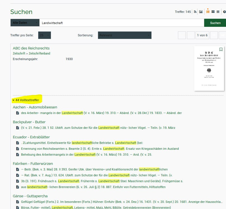226x209 pixels.
Task: Go to the next results page button
Action: click(214, 35)
